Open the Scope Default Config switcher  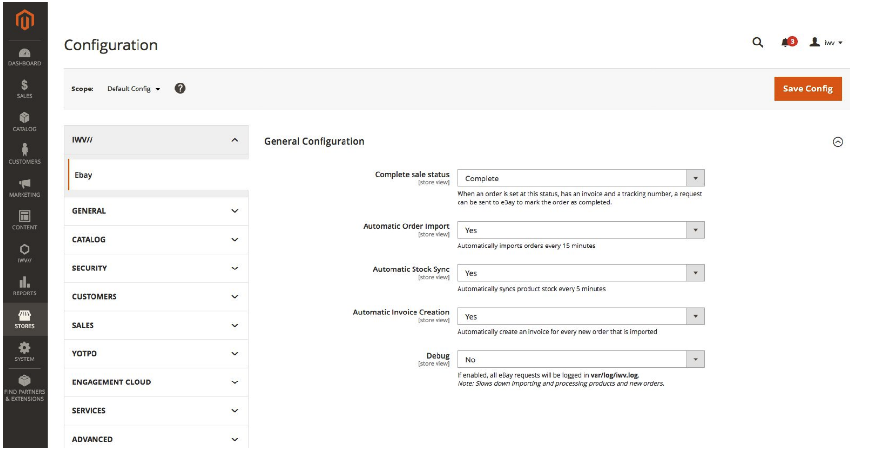[x=133, y=89]
